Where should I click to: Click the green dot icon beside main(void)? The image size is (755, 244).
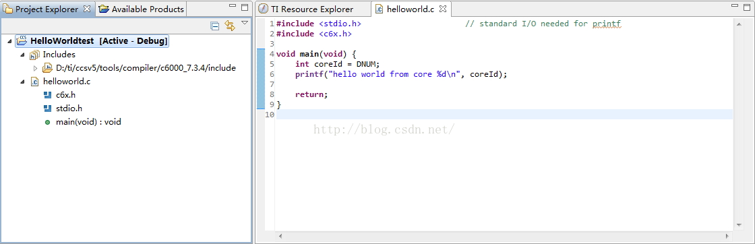[x=47, y=122]
